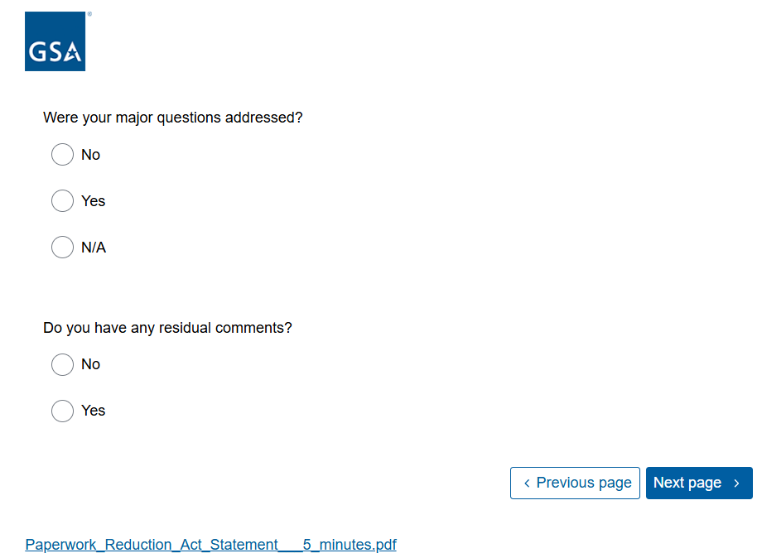This screenshot has width=762, height=558.
Task: Select Yes for residual comments
Action: (x=63, y=411)
